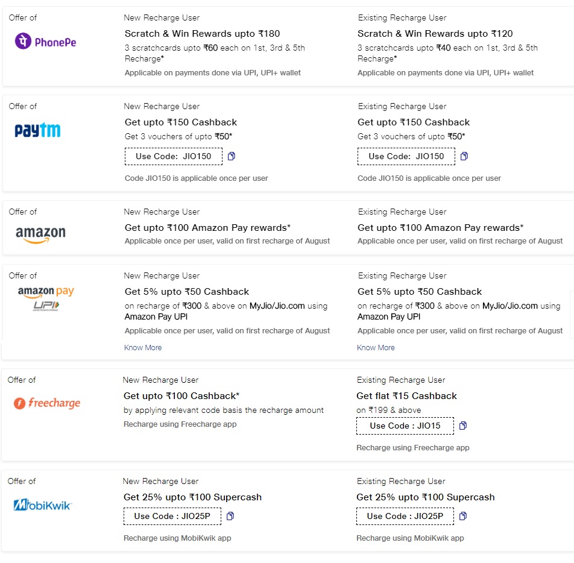This screenshot has height=563, width=574.
Task: Open Know More under existing user Amazon Pay UPI offer
Action: pyautogui.click(x=376, y=348)
